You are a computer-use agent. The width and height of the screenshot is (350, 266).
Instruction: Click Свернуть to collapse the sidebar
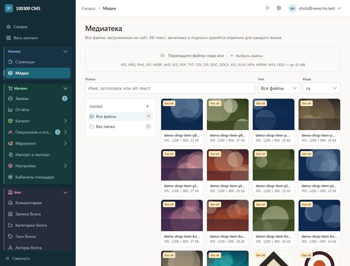[x=18, y=258]
